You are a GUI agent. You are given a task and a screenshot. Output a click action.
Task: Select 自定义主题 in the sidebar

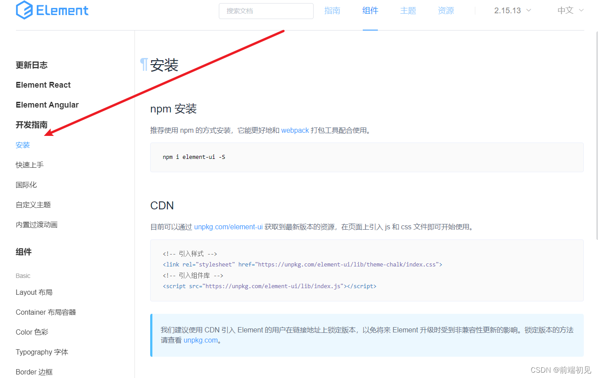click(33, 205)
